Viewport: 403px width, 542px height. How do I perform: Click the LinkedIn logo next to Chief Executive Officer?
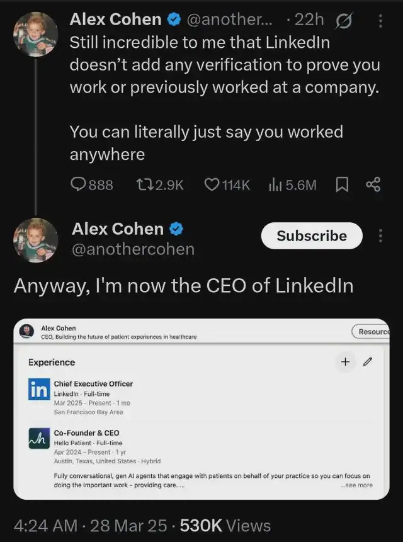[38, 390]
